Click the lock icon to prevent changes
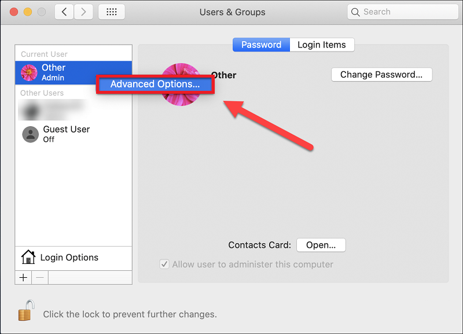Screen dimensions: 463x334 (25, 311)
